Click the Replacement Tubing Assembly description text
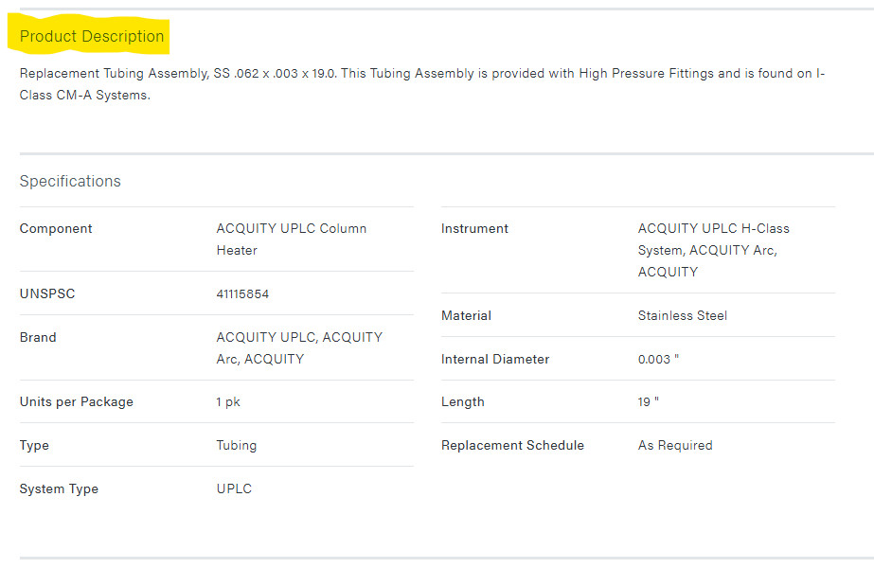Screen dimensions: 874x568 (422, 83)
